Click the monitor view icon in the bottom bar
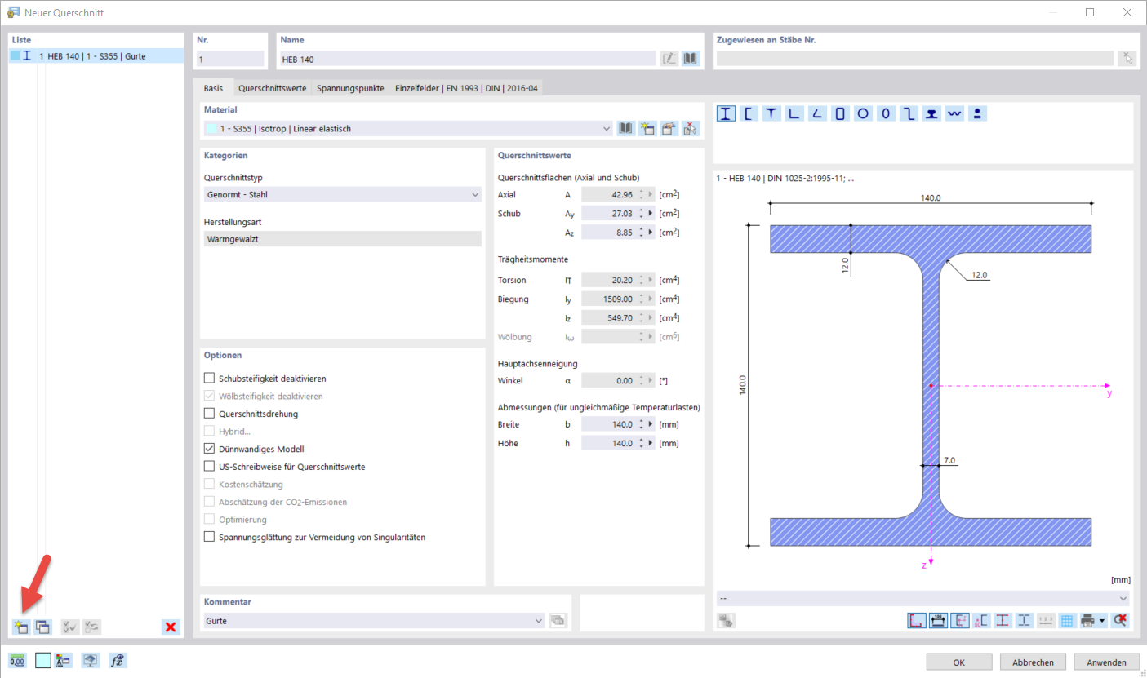The width and height of the screenshot is (1147, 678). pyautogui.click(x=91, y=661)
